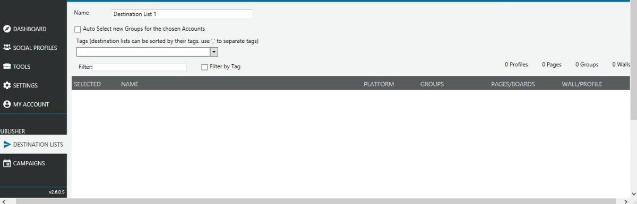Image resolution: width=637 pixels, height=204 pixels.
Task: Sort by the PLATFORM column header
Action: [x=379, y=84]
